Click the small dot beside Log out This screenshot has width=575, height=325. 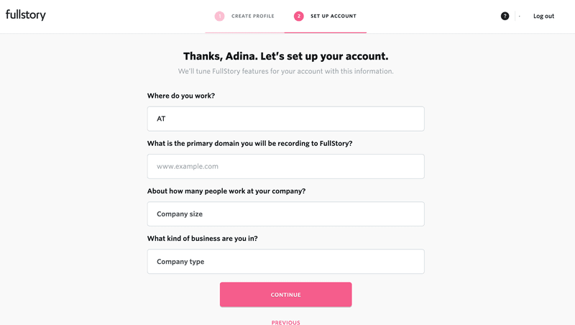click(519, 16)
